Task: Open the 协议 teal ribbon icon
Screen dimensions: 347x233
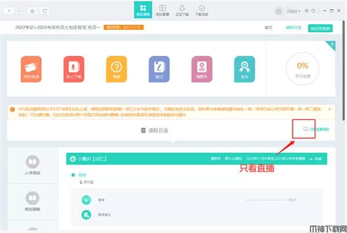Action: pos(245,69)
